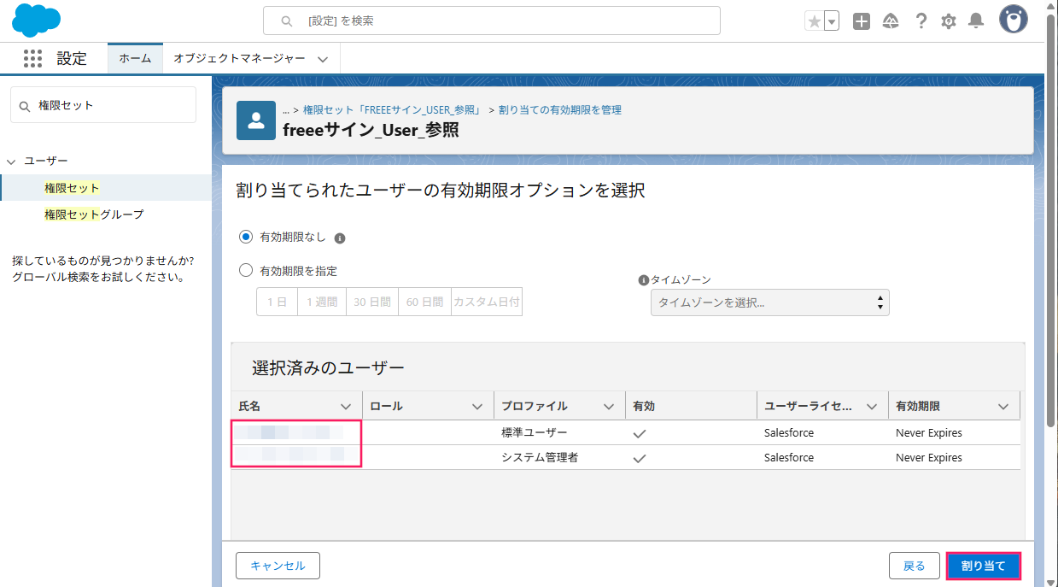Open the タイムゾーンを選択 dropdown

pos(769,302)
